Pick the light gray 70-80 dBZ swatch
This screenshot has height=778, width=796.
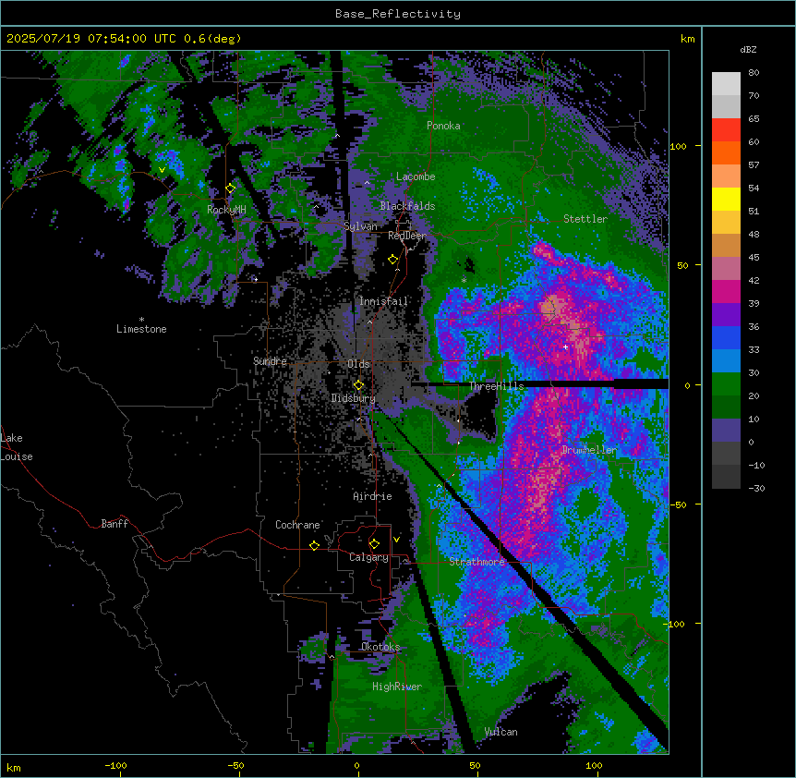click(726, 84)
